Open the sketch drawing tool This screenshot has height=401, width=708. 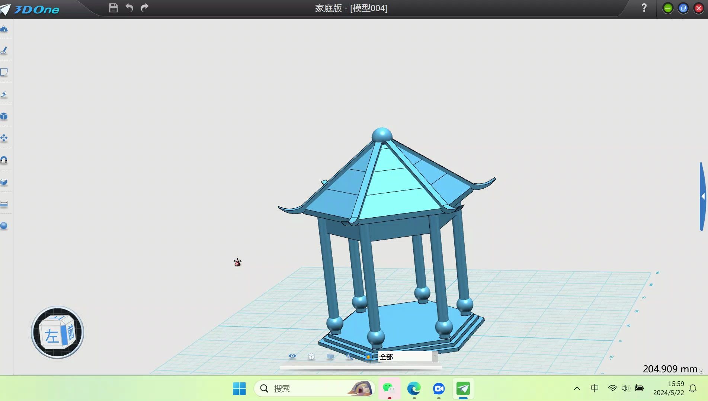(x=4, y=51)
